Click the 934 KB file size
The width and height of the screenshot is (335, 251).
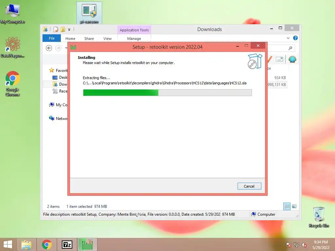280,78
